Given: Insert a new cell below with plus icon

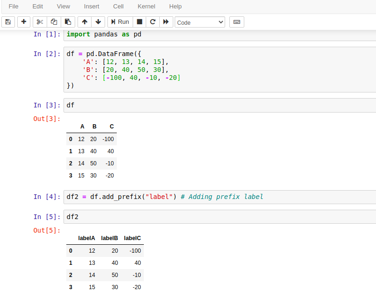Looking at the screenshot, I should click(24, 22).
